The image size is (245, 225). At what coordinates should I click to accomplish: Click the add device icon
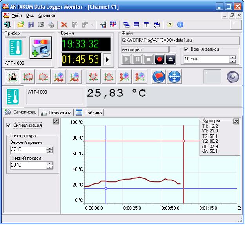coord(40,48)
